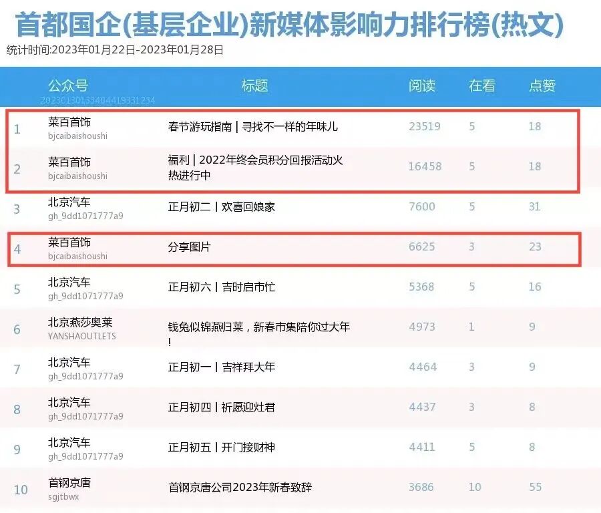Click account 北京汽车 in rank 8 row
601x513 pixels.
(x=69, y=403)
